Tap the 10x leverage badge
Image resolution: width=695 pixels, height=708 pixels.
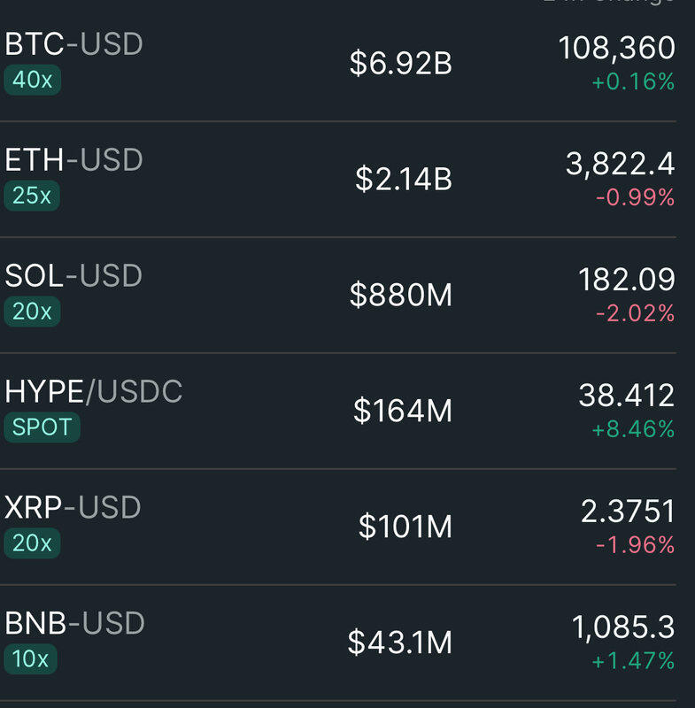(x=31, y=659)
